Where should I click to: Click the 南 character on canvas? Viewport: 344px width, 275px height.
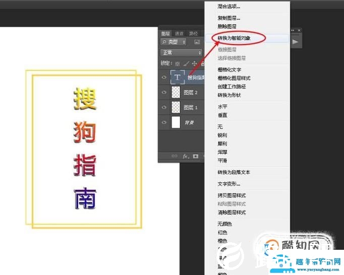click(x=85, y=198)
